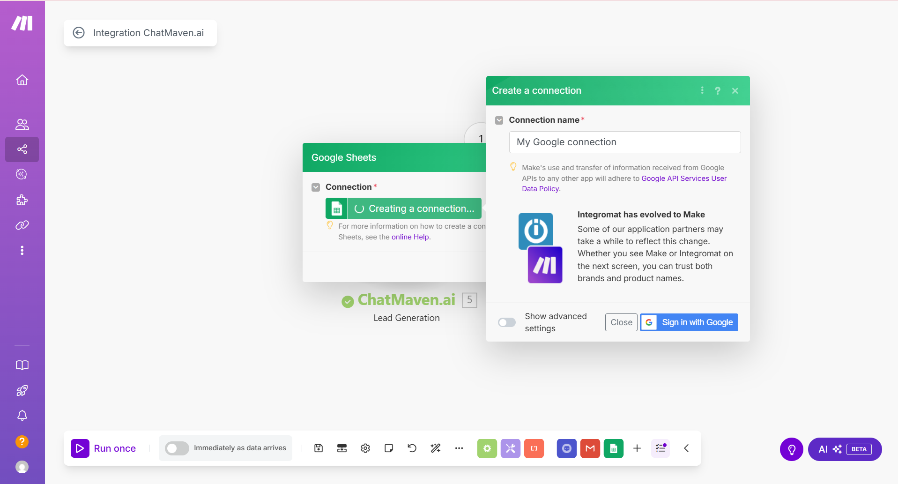Viewport: 898px width, 484px height.
Task: Expand the more options ellipsis in toolbar
Action: coord(459,448)
